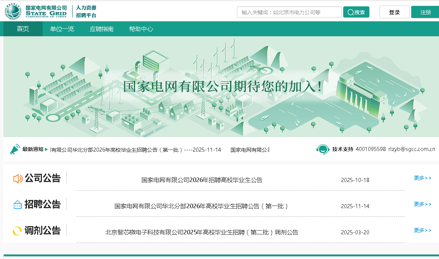Click the support phone number 4001095598
The image size is (439, 259).
tap(371, 149)
